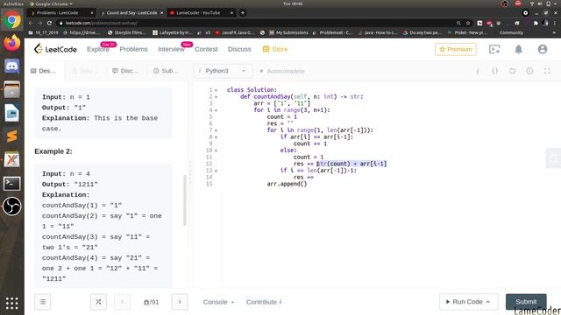The height and width of the screenshot is (315, 561).
Task: Open the Playground terminal icon in header
Action: [x=494, y=49]
